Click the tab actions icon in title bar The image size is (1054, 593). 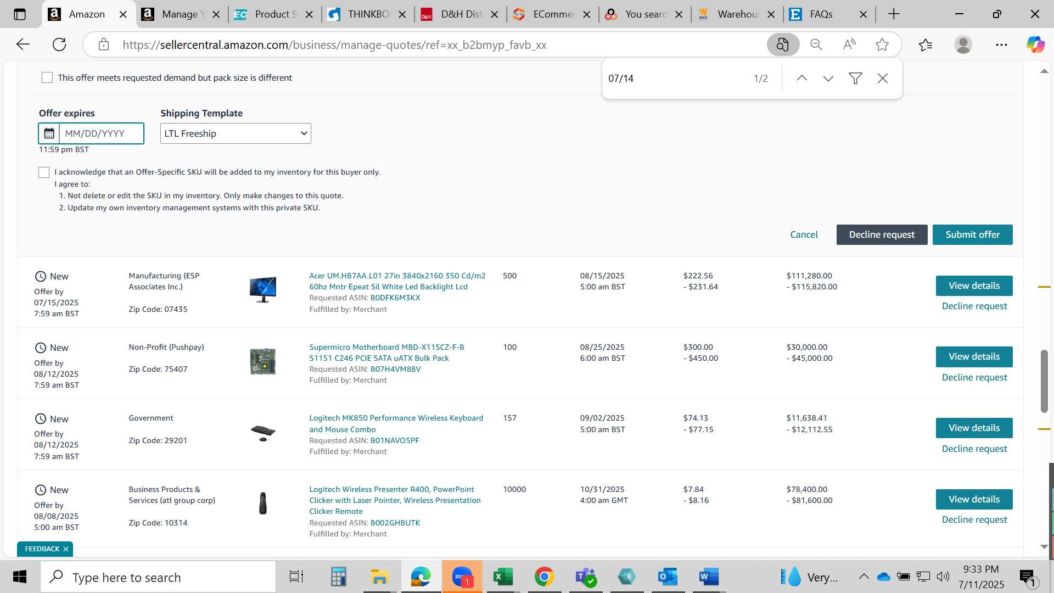pos(20,14)
